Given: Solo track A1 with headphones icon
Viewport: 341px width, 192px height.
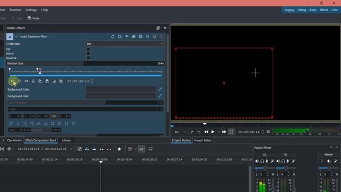Looking at the screenshot, I should tap(262, 161).
